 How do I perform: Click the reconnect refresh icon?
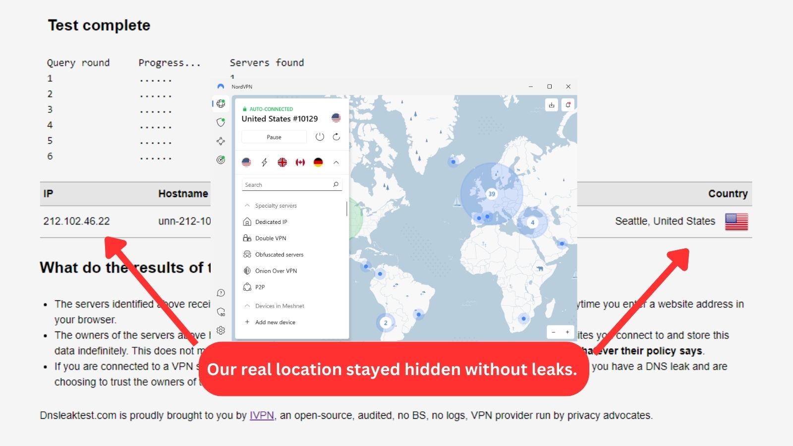pos(336,137)
